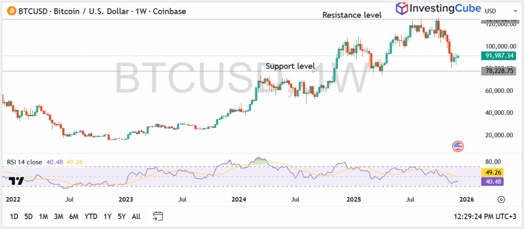Screen dimensions: 524x229
Task: Switch to the 5D range
Action: click(x=29, y=216)
